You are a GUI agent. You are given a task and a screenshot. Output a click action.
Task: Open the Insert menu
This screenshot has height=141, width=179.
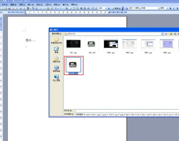[x=31, y=5]
